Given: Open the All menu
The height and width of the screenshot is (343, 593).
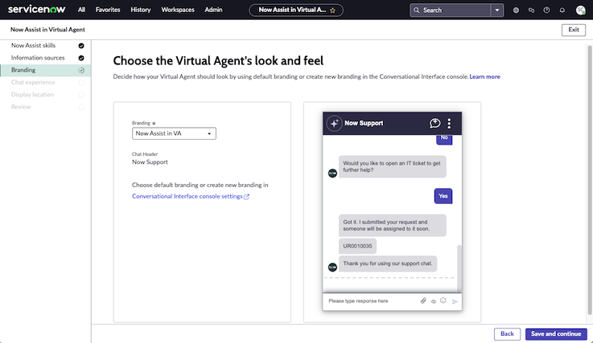Looking at the screenshot, I should coord(81,10).
